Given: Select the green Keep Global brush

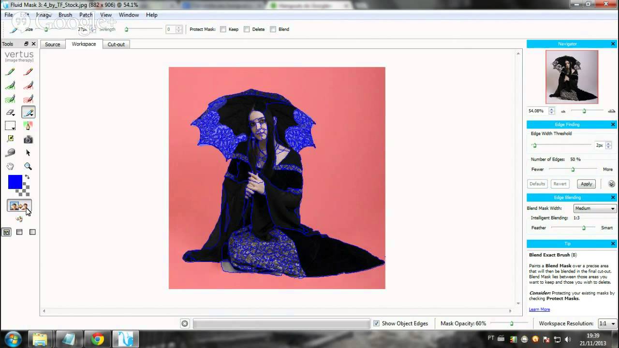Looking at the screenshot, I should [x=10, y=99].
